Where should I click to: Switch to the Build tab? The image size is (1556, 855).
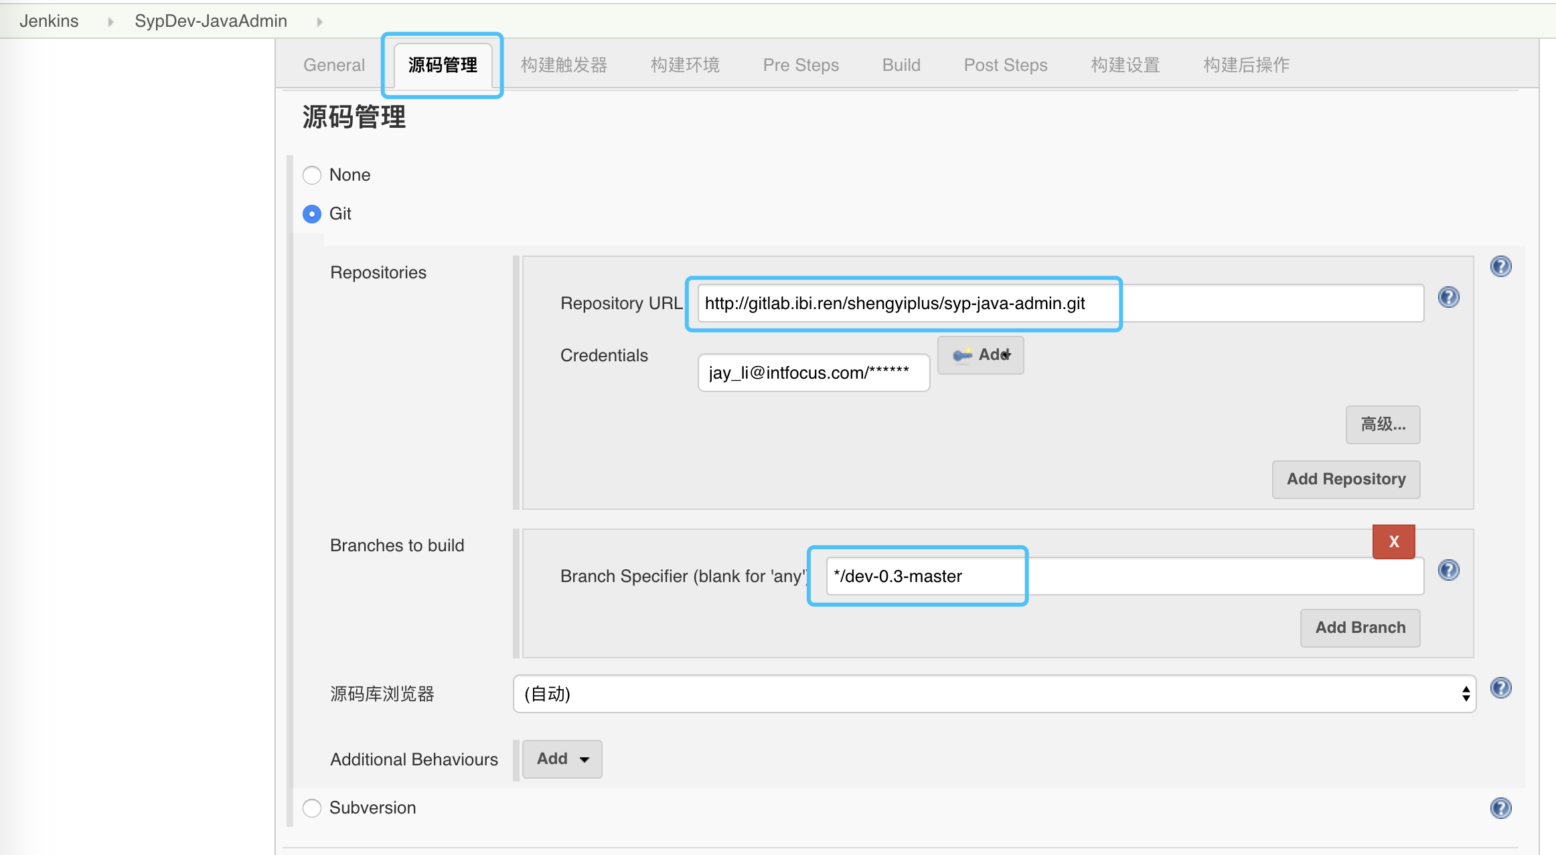tap(901, 65)
